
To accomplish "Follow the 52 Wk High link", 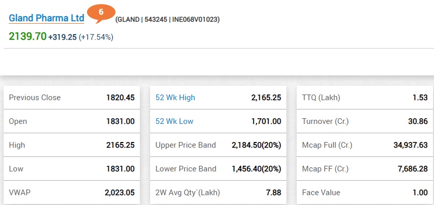I will (x=175, y=98).
